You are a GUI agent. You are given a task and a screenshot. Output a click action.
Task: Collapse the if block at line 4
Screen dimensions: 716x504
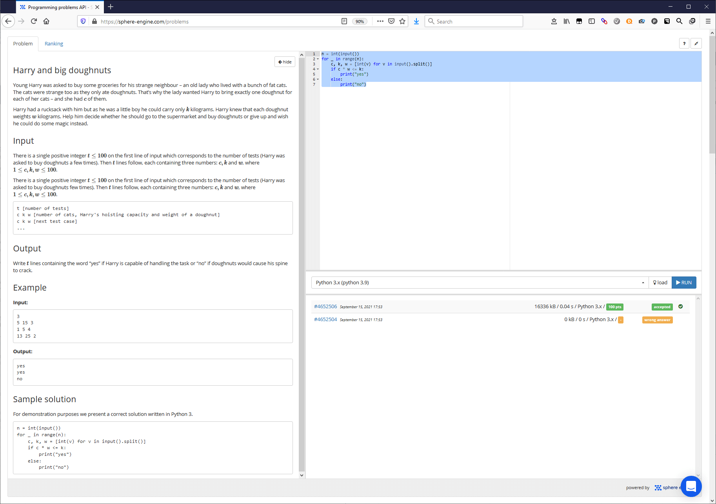coord(318,69)
